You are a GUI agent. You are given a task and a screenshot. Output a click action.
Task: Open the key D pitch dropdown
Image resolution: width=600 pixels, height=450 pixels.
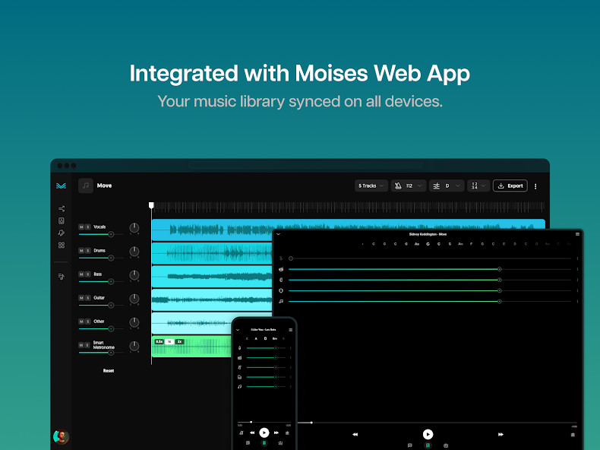pyautogui.click(x=447, y=185)
